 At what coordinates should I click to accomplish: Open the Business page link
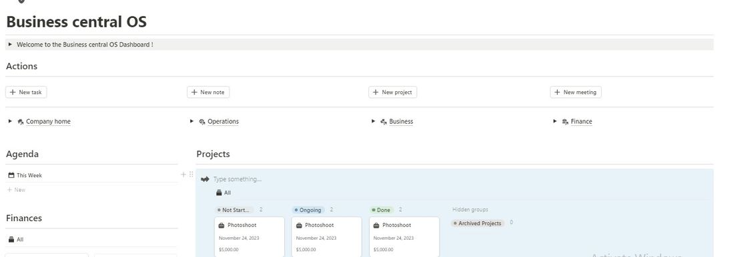[x=401, y=121]
